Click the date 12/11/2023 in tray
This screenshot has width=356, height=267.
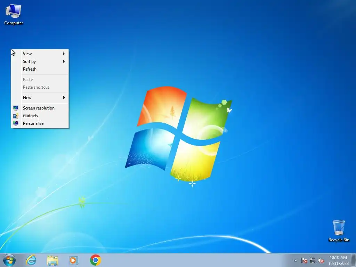(338, 264)
